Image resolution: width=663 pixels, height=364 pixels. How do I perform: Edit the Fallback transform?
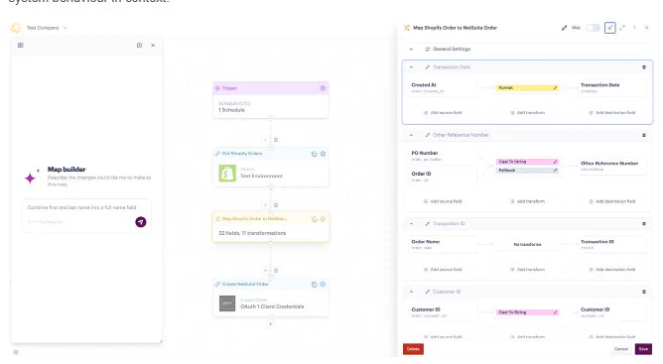(555, 171)
